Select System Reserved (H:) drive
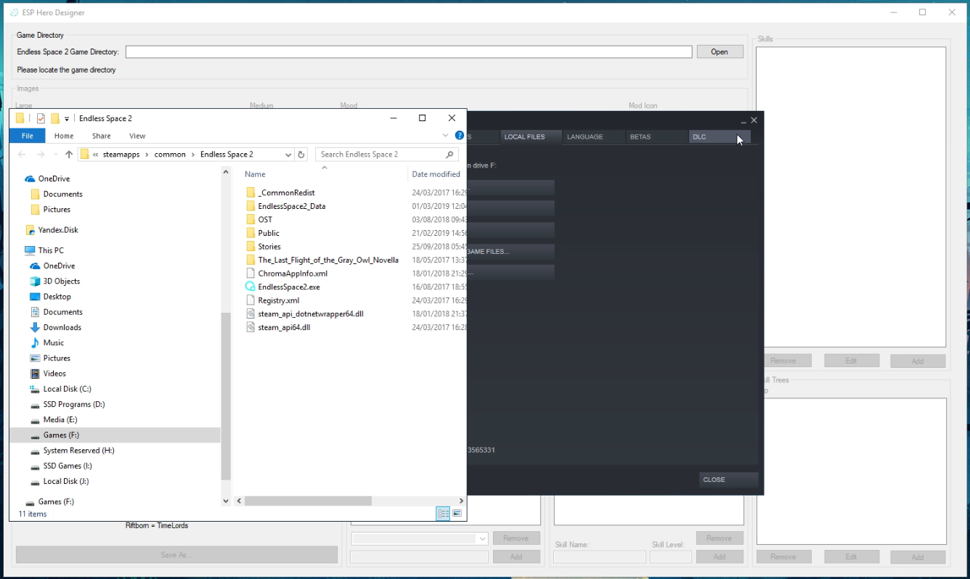970x579 pixels. pos(79,451)
